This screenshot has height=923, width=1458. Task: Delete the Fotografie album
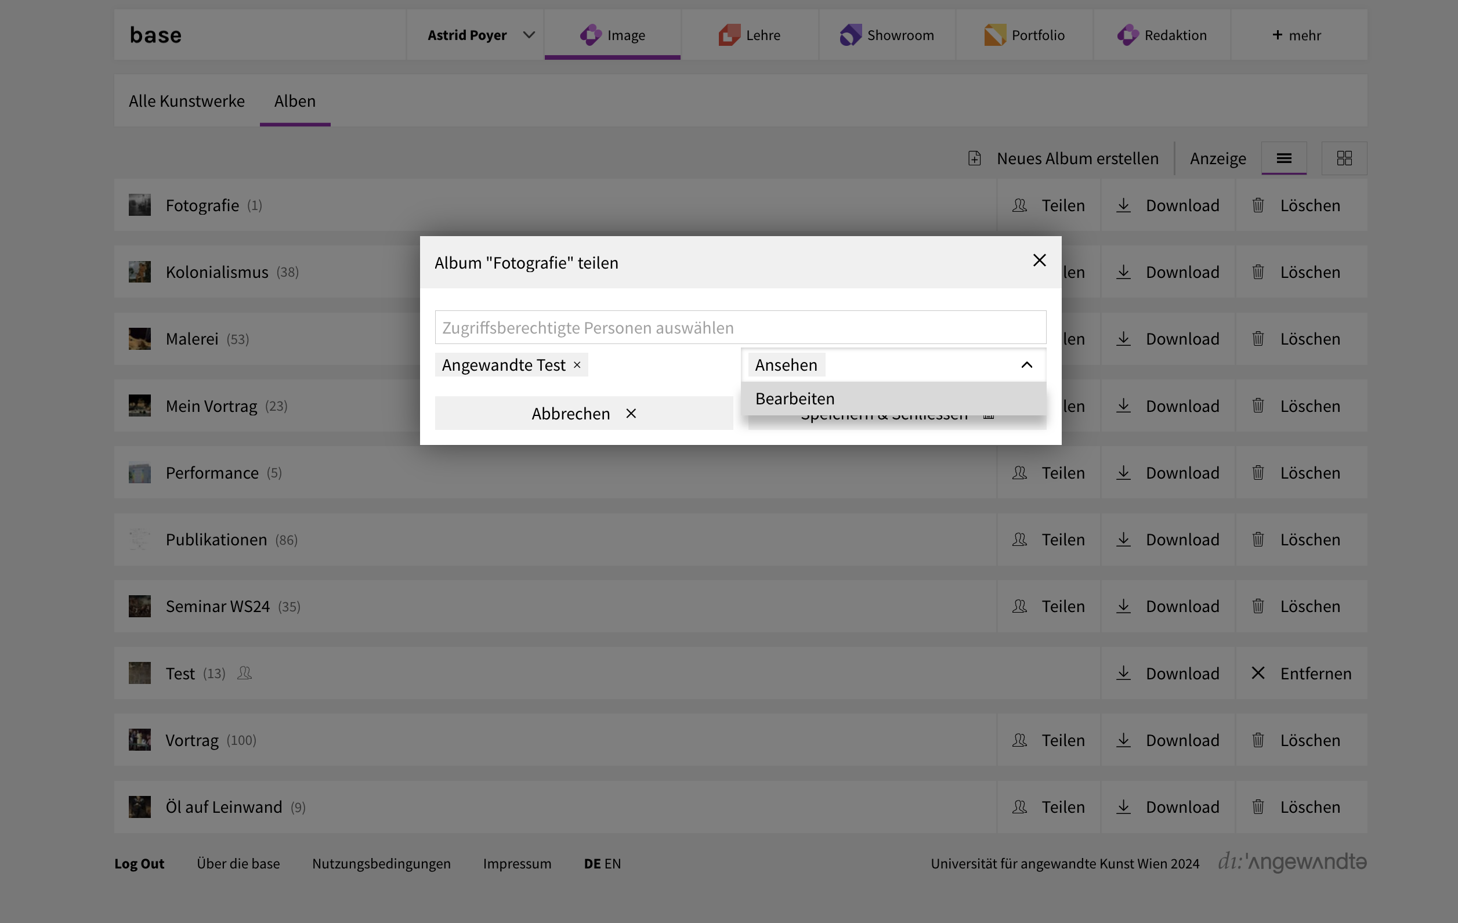[x=1301, y=205]
